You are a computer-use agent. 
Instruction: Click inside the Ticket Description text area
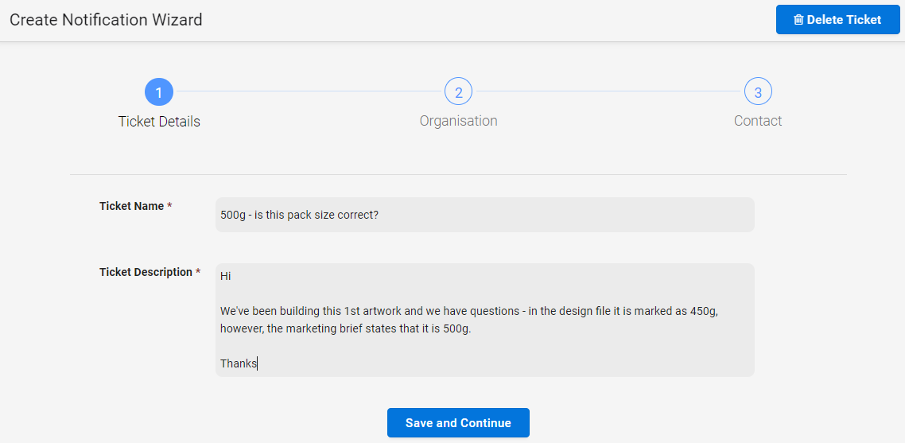tap(485, 320)
